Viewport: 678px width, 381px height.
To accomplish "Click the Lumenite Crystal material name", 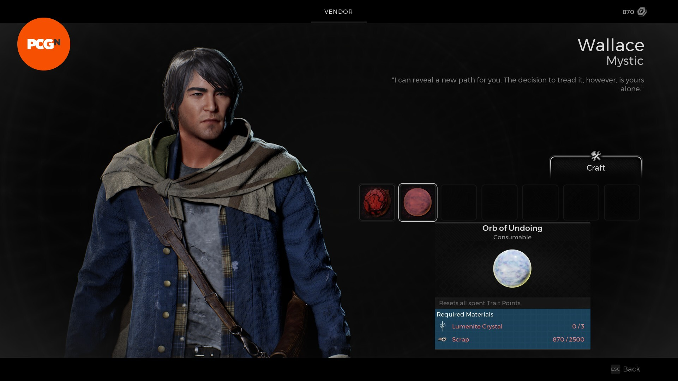I will [x=477, y=326].
